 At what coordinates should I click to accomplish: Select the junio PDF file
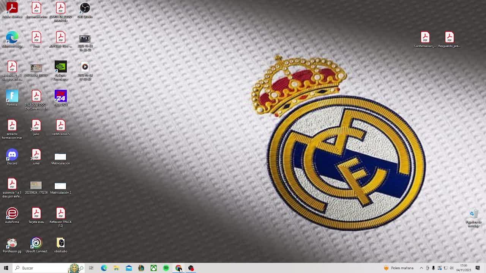36,157
